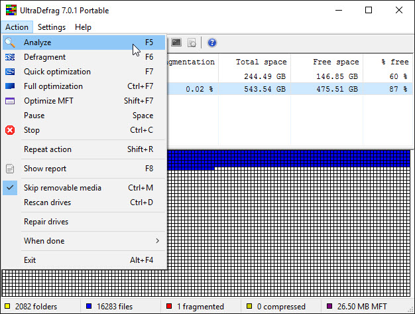Choose Analyze from the menu

[84, 42]
